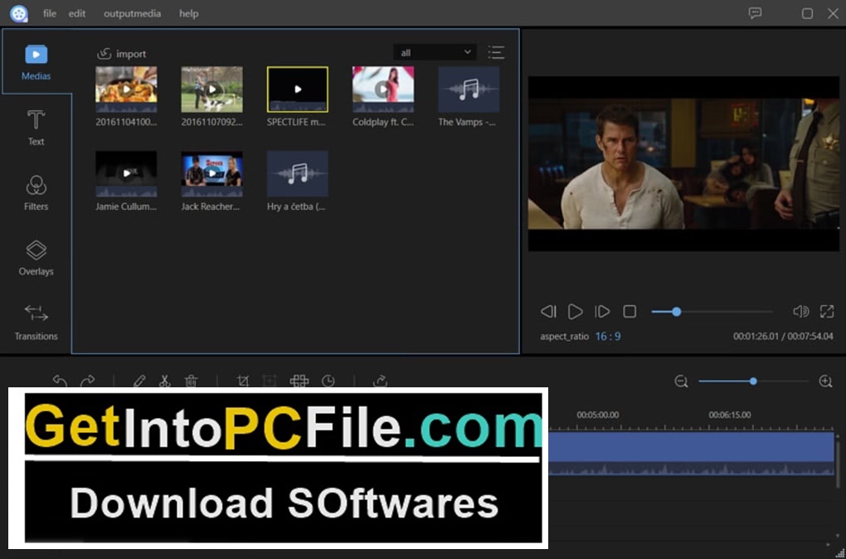Click the 00:06:15.00 timeline marker
Viewport: 846px width, 559px height.
pyautogui.click(x=730, y=415)
